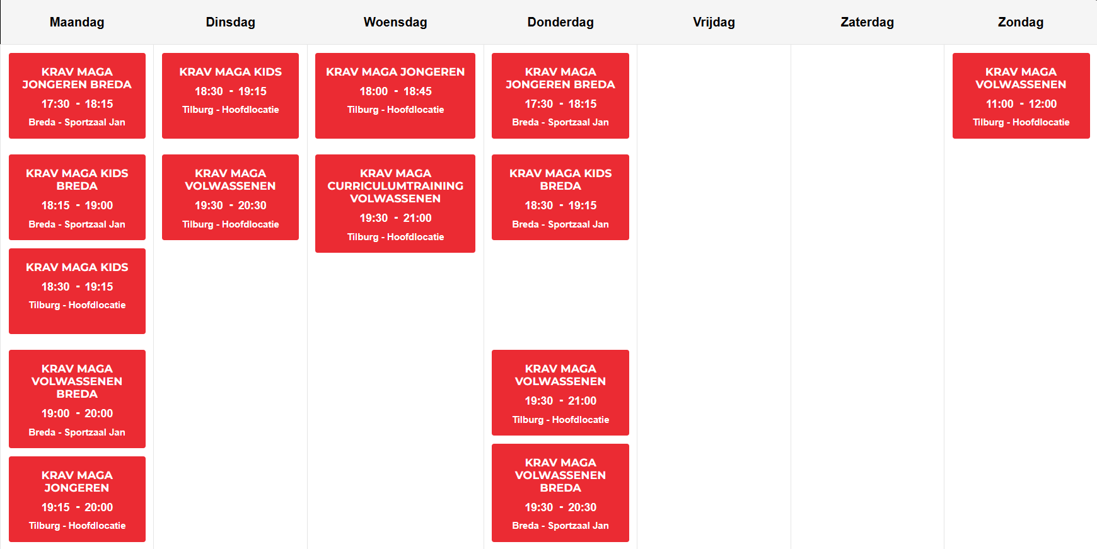This screenshot has width=1097, height=549.
Task: Select Thursday's Krav Maga Kids Breda 18:30 class
Action: pos(560,197)
